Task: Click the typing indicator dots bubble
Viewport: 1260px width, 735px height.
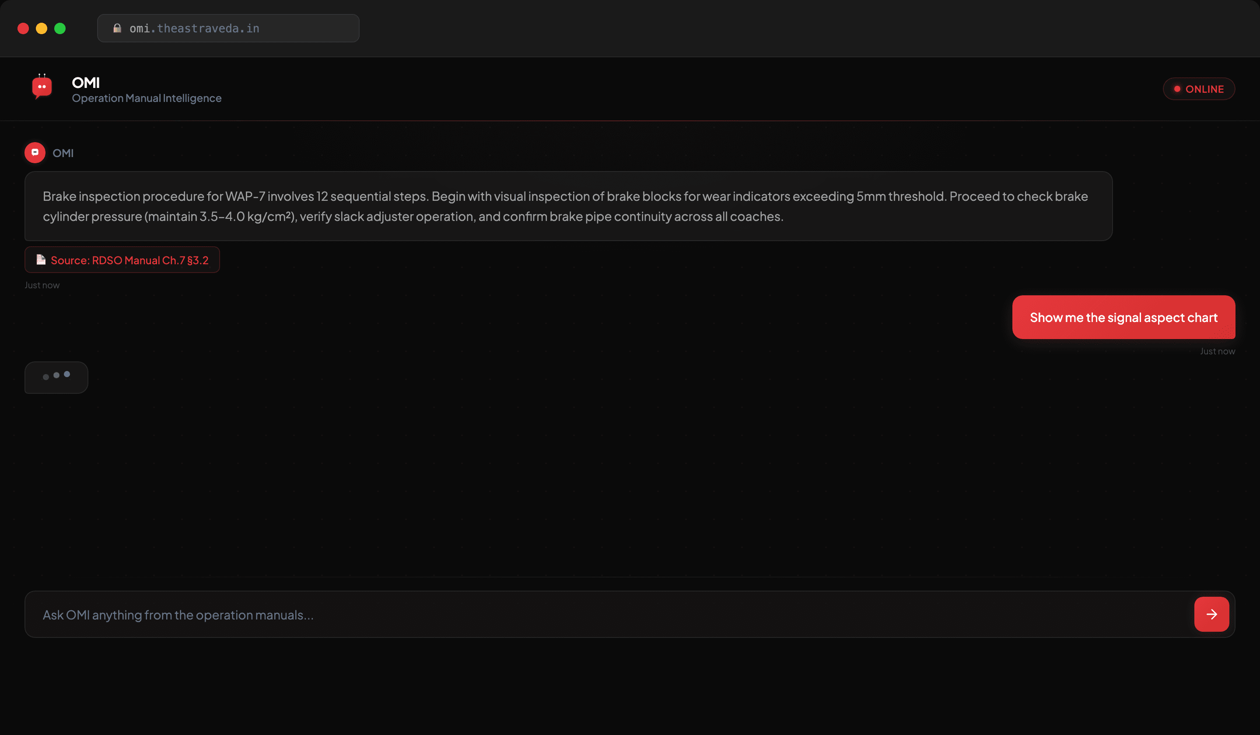Action: click(56, 378)
